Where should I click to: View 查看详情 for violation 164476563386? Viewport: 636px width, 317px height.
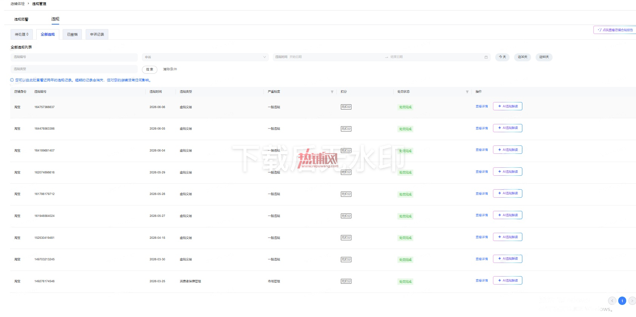482,128
